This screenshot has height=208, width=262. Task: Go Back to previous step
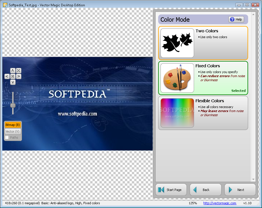[206, 190]
